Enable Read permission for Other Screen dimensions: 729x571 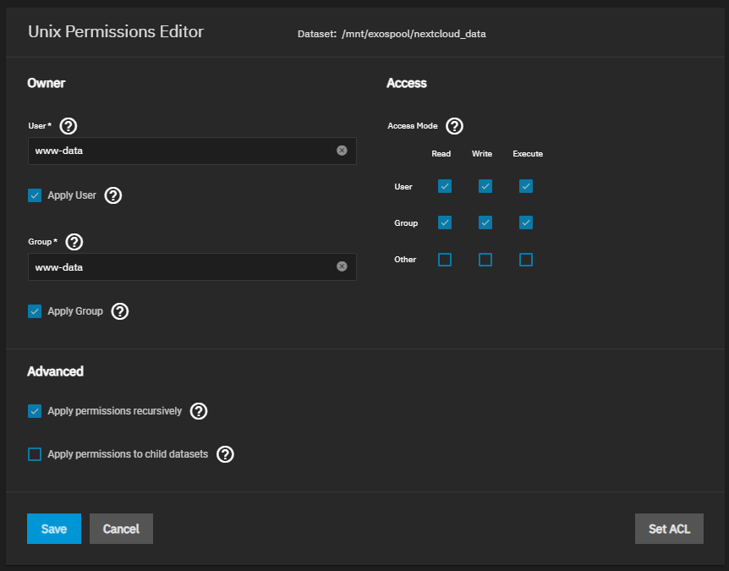pyautogui.click(x=445, y=260)
